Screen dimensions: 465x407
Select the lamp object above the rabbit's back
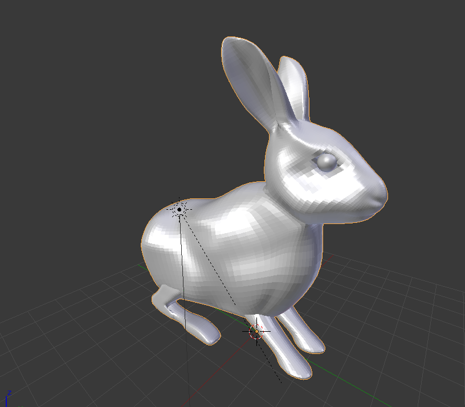(179, 209)
